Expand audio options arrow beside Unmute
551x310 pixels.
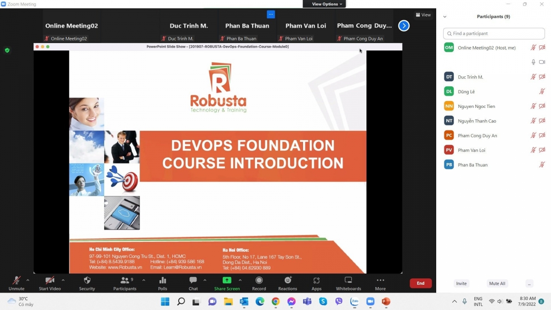click(x=28, y=280)
